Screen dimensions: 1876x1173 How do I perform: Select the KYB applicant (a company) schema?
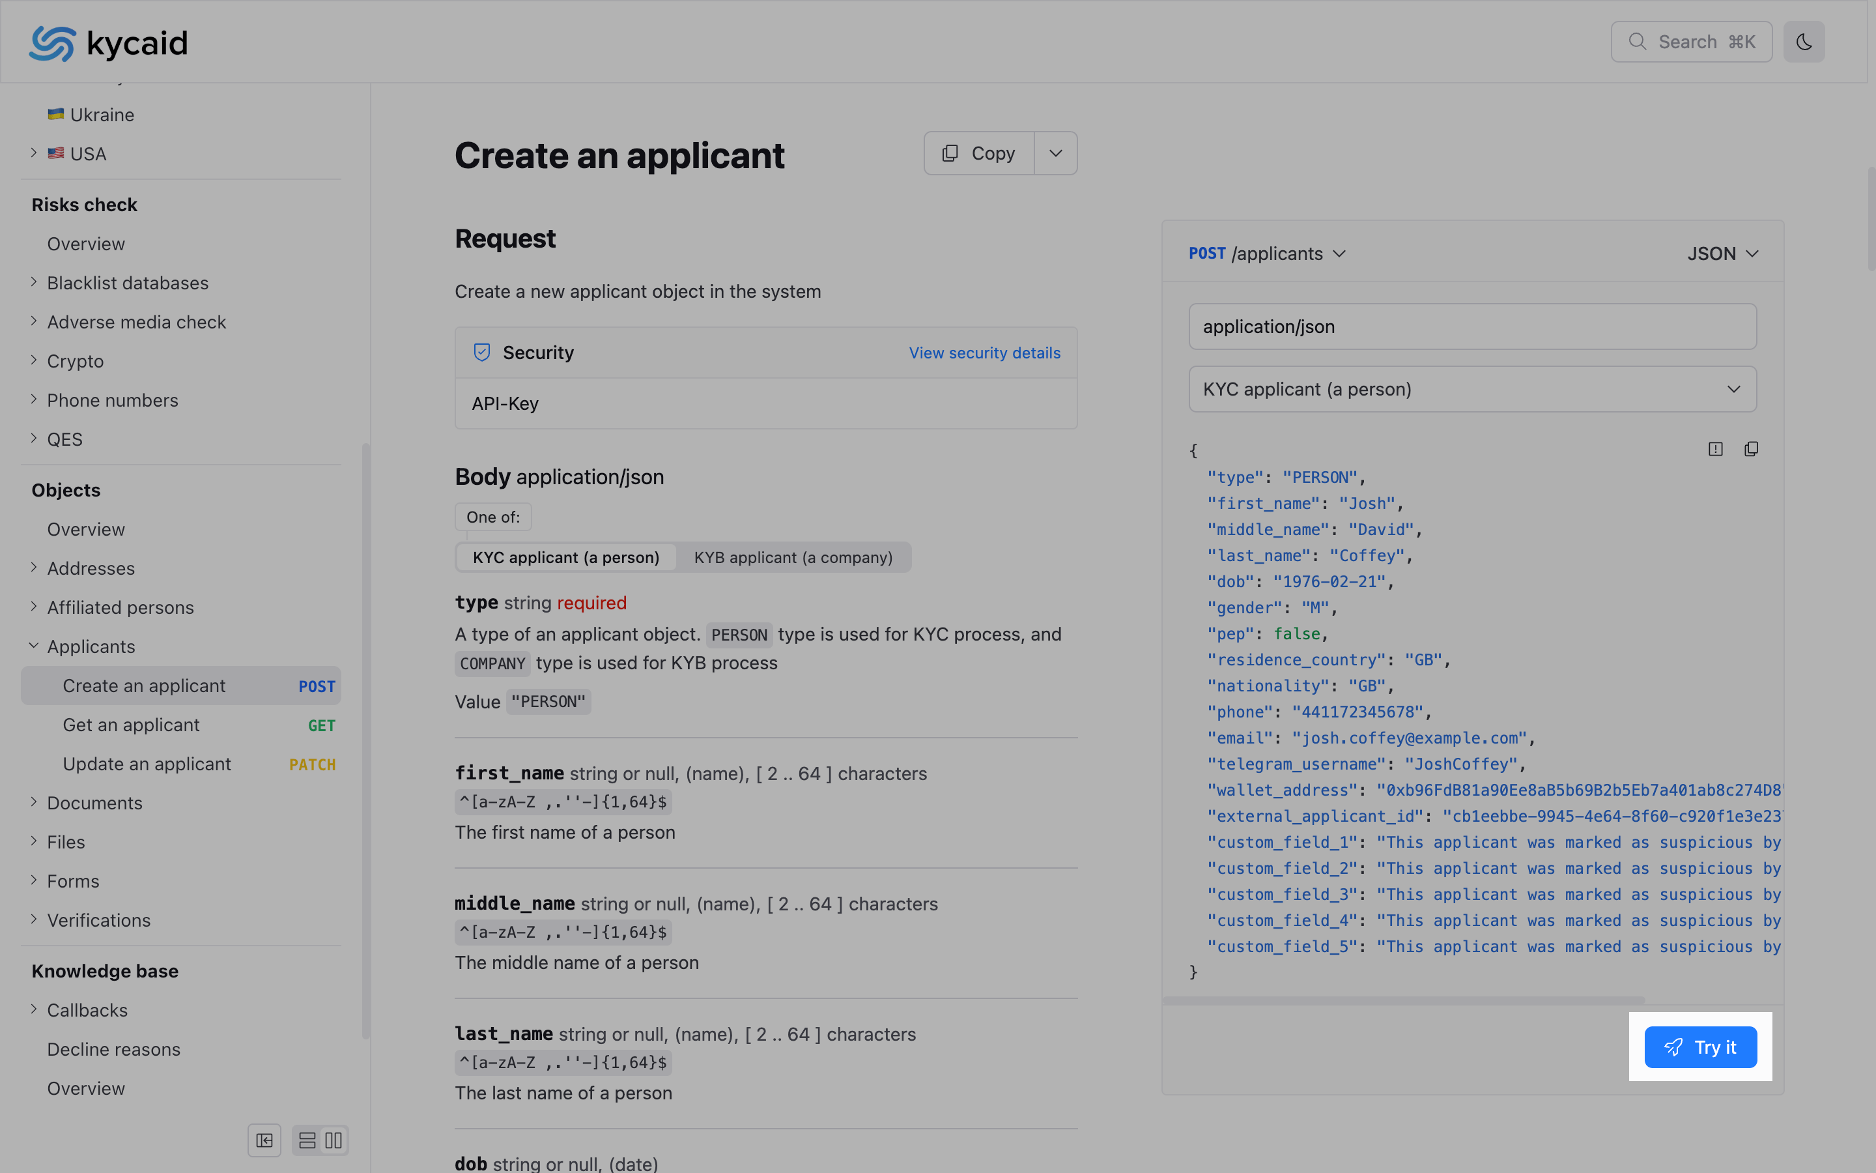793,557
